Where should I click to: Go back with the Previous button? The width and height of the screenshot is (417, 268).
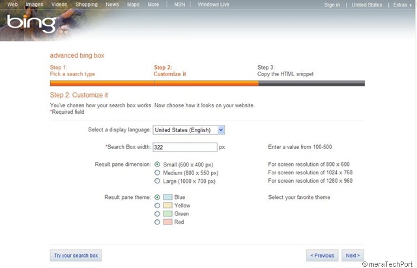tap(322, 255)
